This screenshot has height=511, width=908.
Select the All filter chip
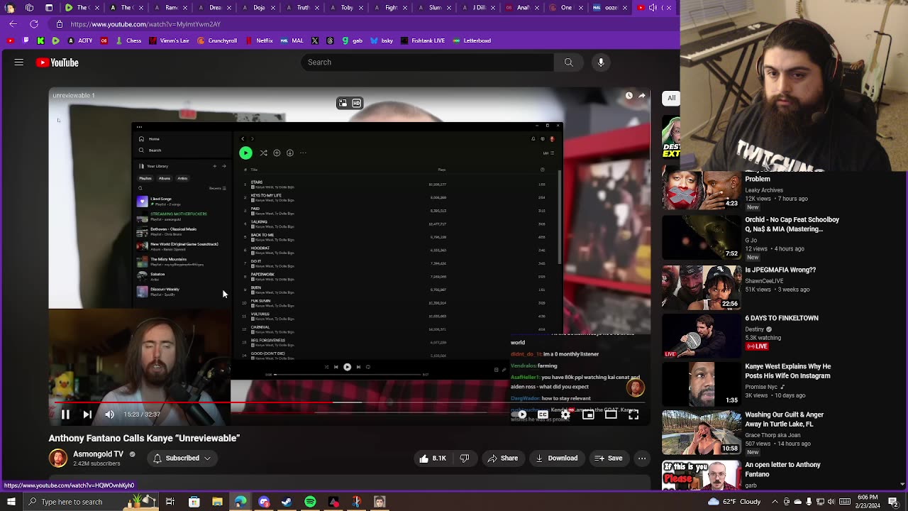671,98
